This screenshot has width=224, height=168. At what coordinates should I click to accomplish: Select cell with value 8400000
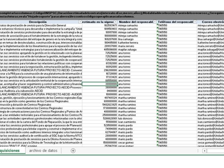pyautogui.click(x=100, y=91)
